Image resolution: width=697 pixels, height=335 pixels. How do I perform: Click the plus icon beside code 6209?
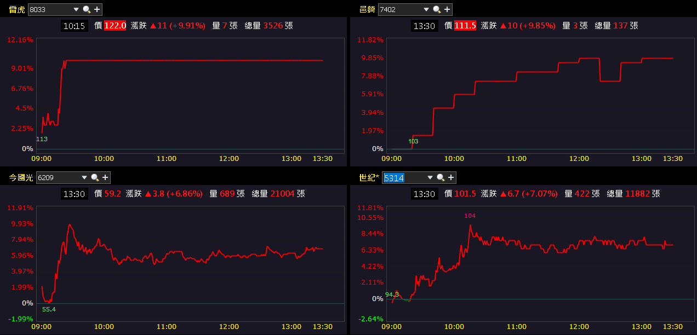coord(105,177)
